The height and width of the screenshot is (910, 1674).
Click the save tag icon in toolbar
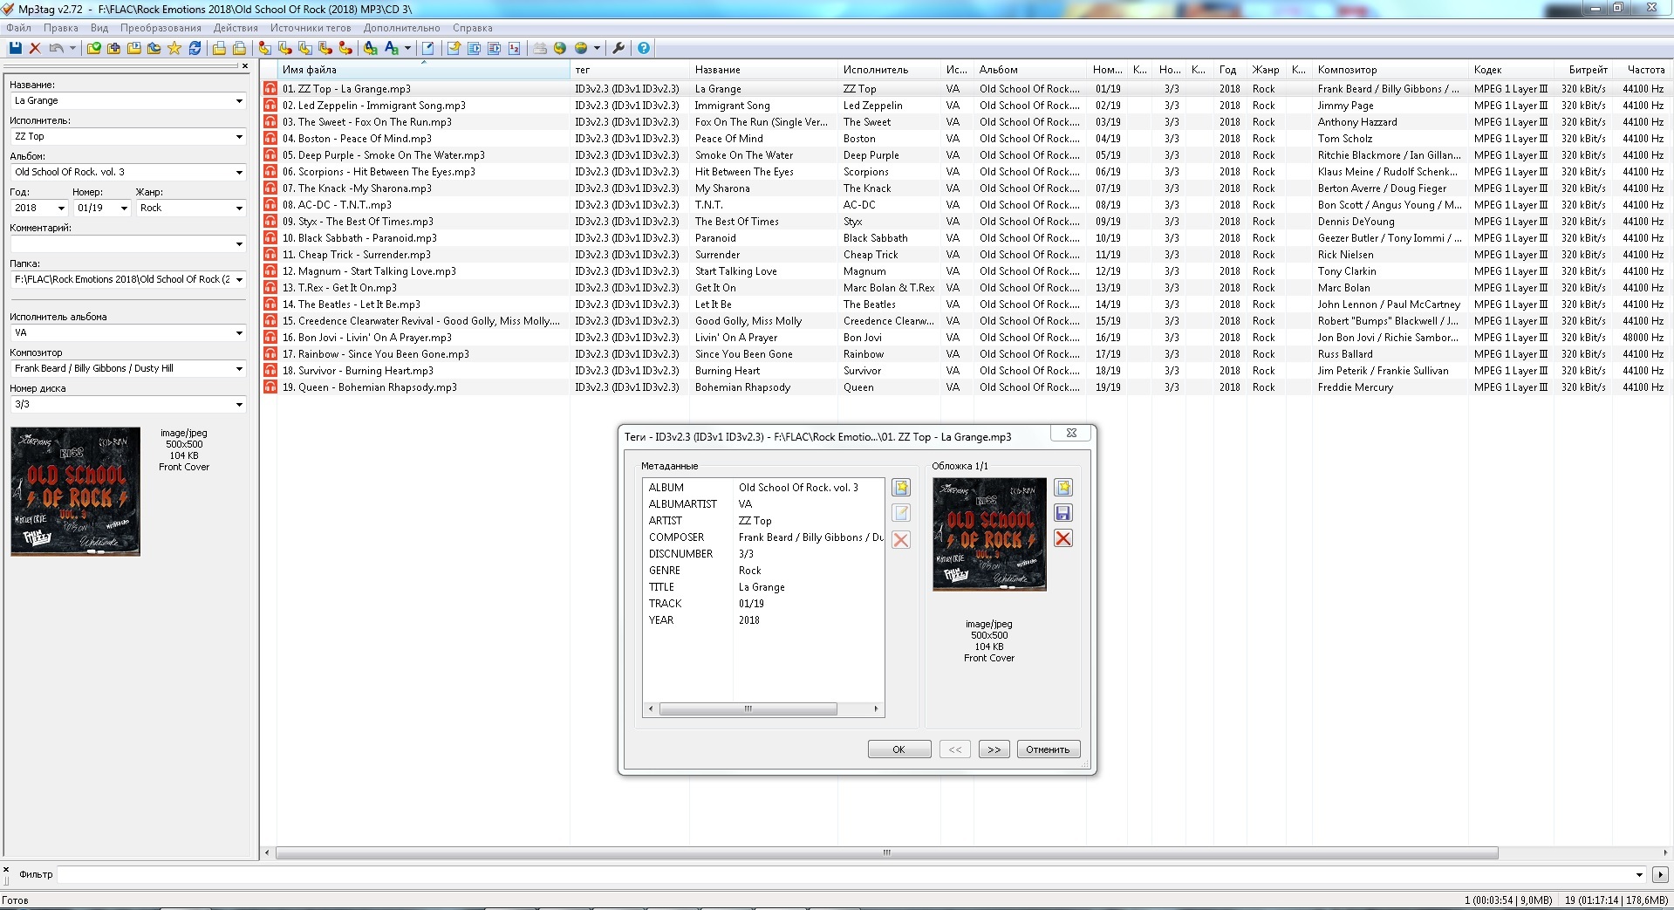coord(15,48)
